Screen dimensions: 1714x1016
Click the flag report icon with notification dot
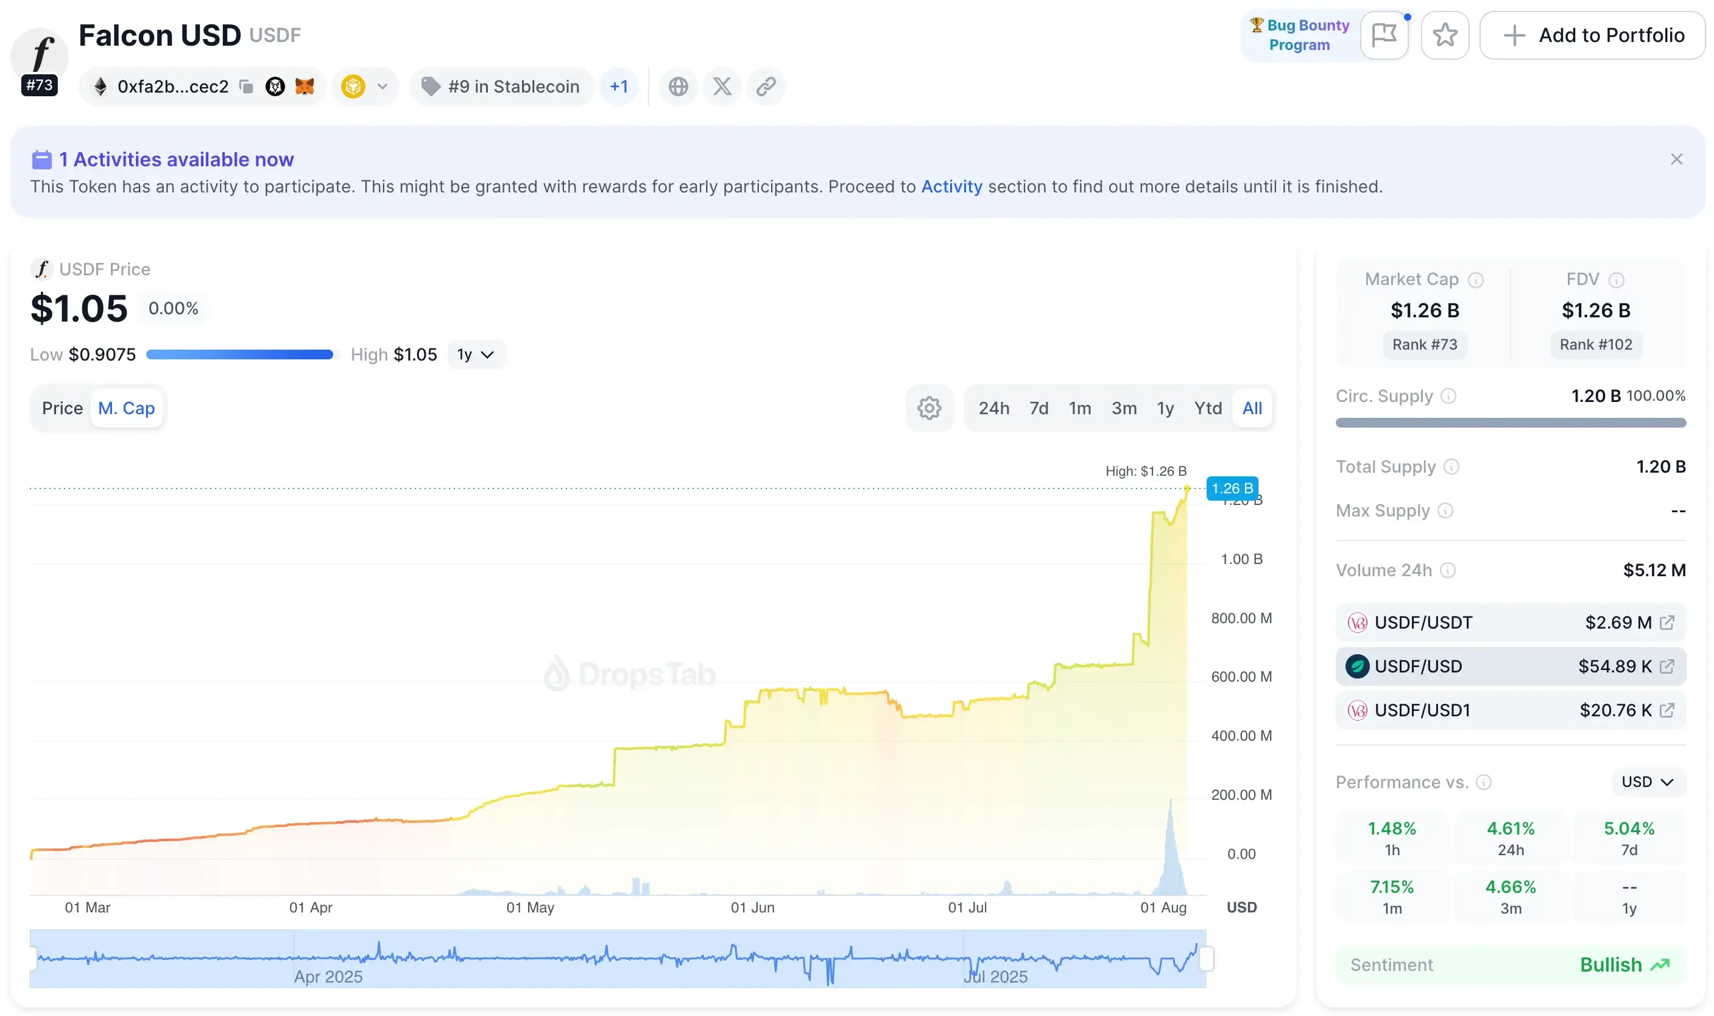[1384, 35]
